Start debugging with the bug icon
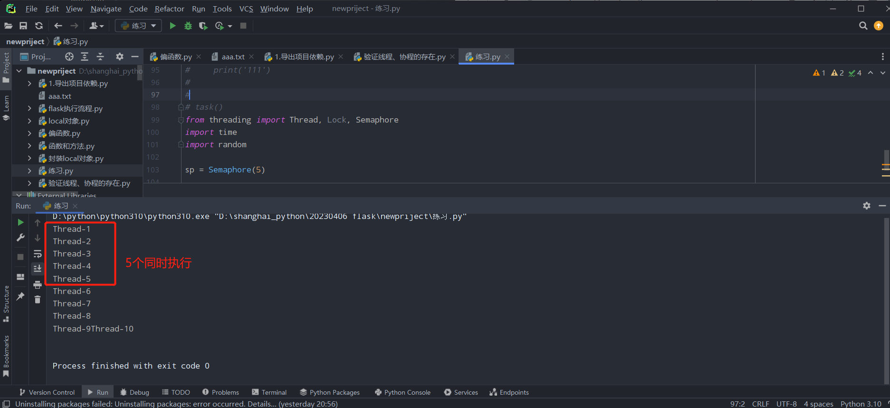 click(x=188, y=26)
